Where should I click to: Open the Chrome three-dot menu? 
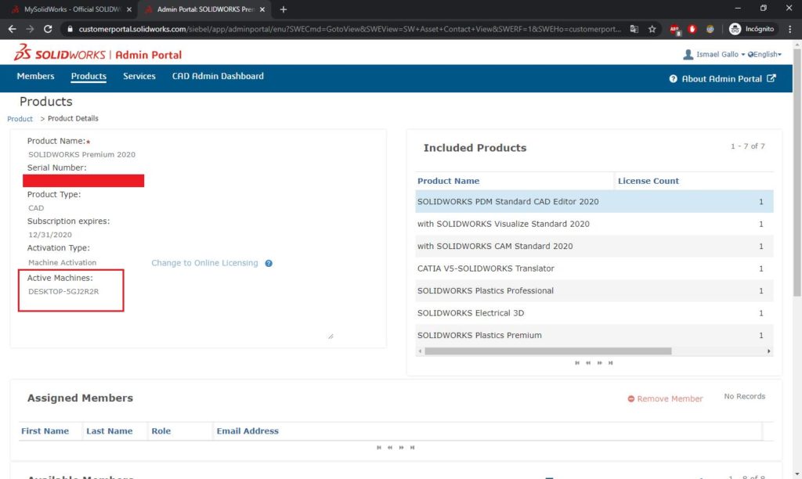click(790, 29)
